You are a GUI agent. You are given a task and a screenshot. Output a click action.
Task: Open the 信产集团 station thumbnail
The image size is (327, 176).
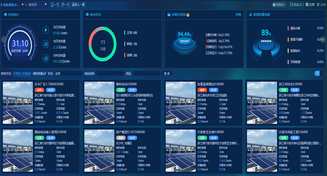click(99, 151)
